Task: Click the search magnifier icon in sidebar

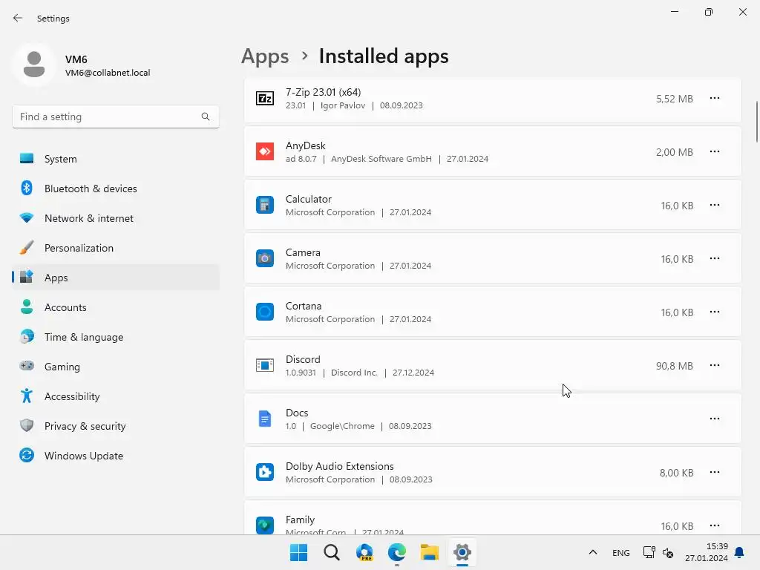Action: click(206, 117)
